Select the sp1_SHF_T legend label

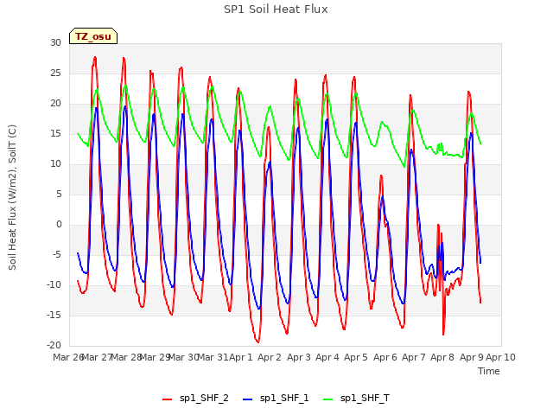[x=365, y=399]
